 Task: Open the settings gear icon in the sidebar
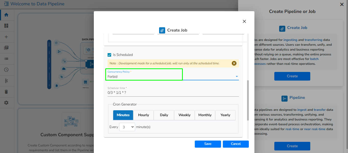(6, 103)
